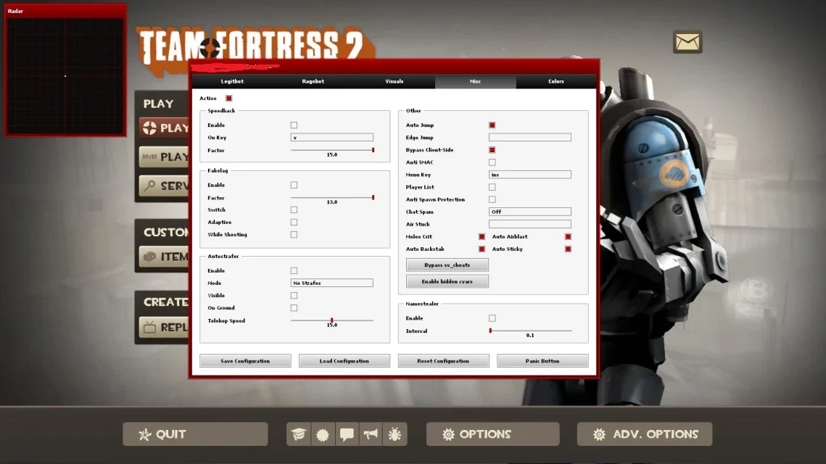Adjust the Namestealer Interval slider

pyautogui.click(x=530, y=331)
